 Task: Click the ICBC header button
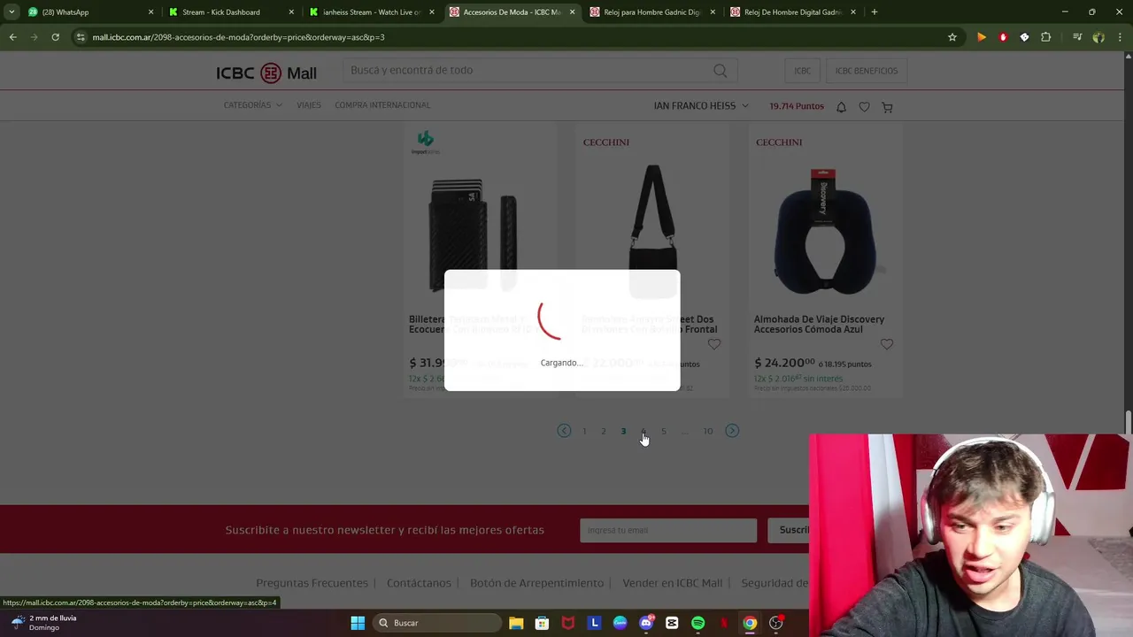[802, 71]
